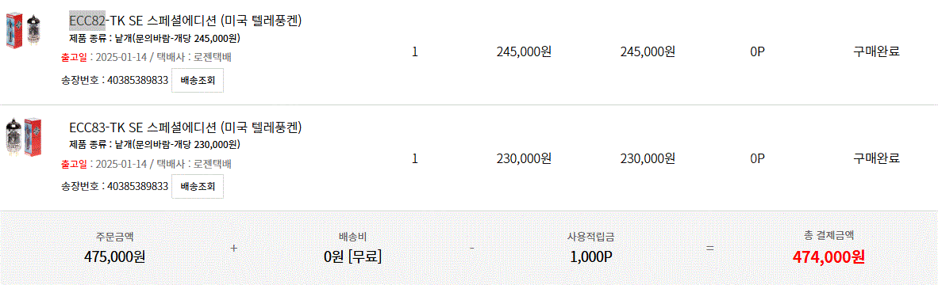Click the 0원 [무료] shipping fee
Screen dimensions: 938x285
(x=353, y=257)
